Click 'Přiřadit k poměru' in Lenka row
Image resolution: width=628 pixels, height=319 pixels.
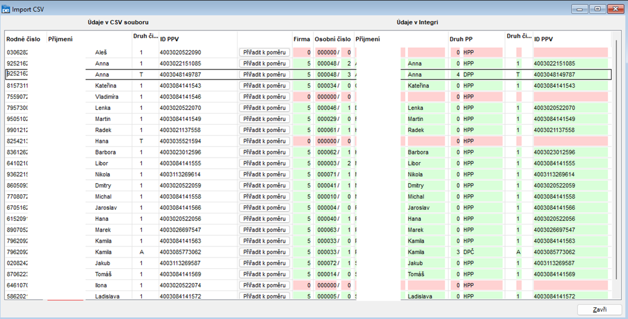[x=264, y=108]
